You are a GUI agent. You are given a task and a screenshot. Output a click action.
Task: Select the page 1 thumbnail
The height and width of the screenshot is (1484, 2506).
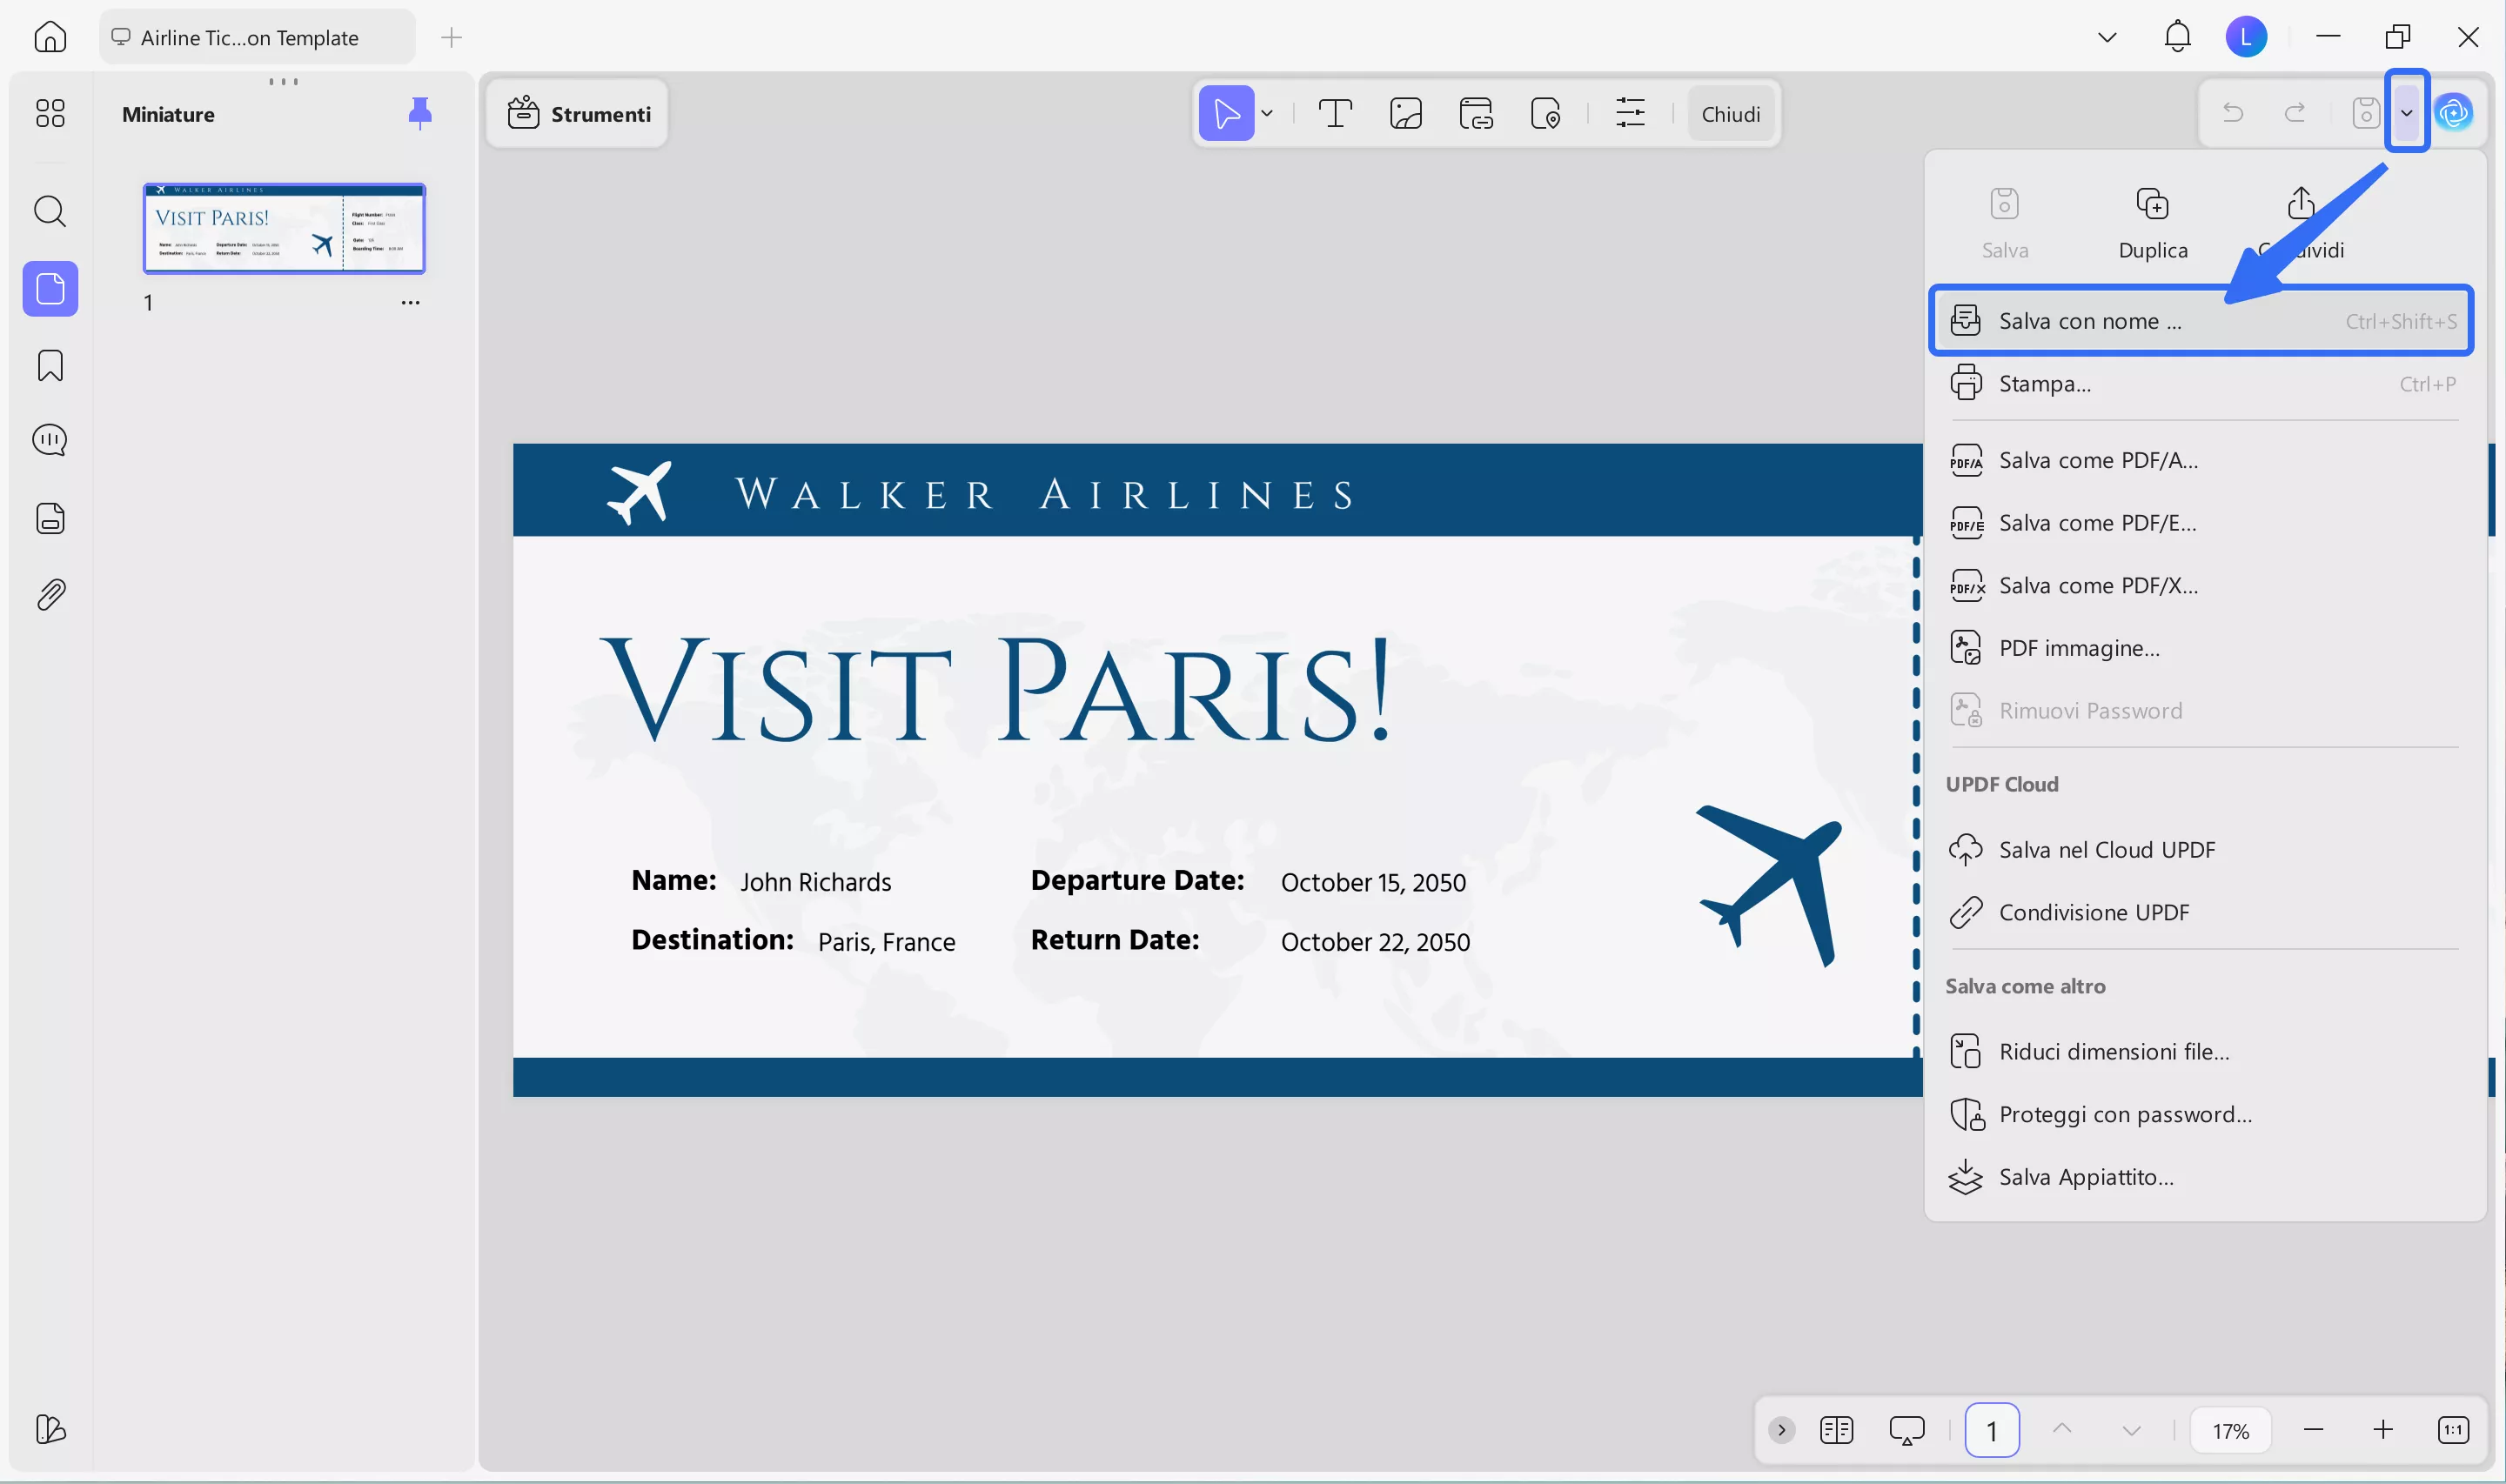point(284,228)
